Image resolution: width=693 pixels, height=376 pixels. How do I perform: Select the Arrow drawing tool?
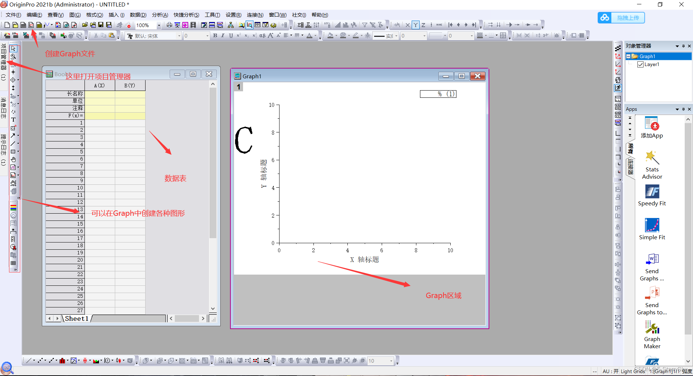(13, 136)
